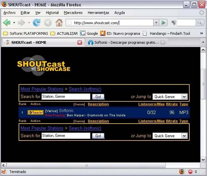Click the bottom Go! button
Image resolution: width=207 pixels, height=176 pixels.
point(98,136)
